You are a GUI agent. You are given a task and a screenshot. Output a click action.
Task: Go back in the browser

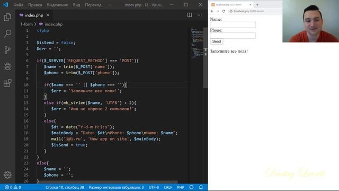click(212, 11)
